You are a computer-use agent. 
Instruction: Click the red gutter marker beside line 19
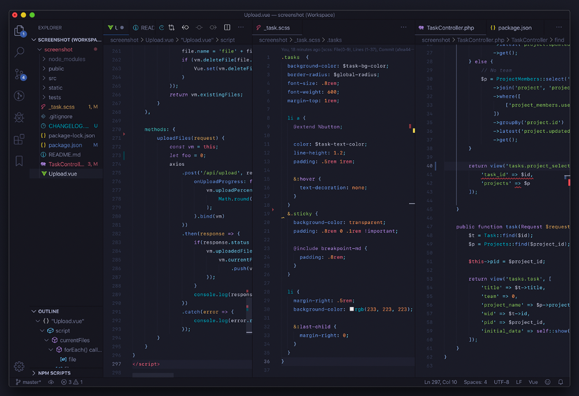273,210
